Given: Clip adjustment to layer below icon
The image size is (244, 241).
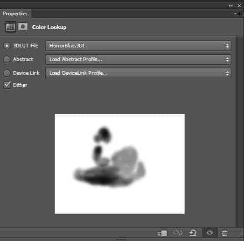Looking at the screenshot, I should 162,233.
